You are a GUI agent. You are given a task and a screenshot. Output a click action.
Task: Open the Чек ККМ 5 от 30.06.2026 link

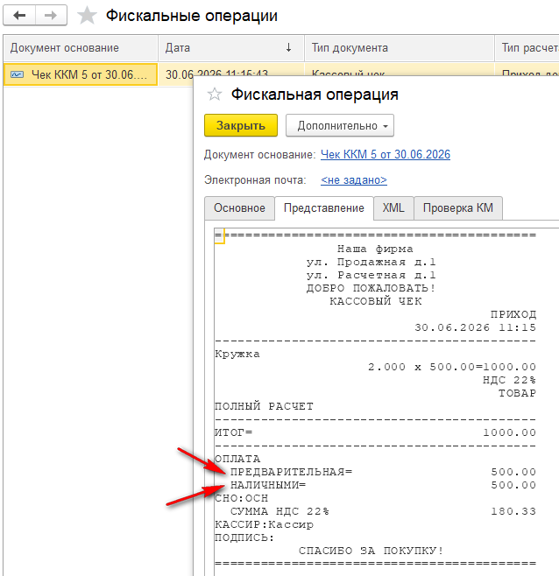point(386,154)
